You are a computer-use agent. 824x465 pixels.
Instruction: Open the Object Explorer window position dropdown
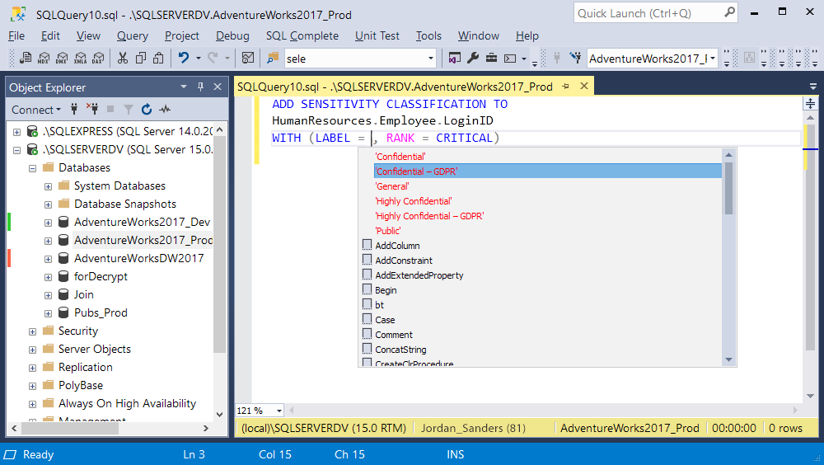(x=184, y=87)
